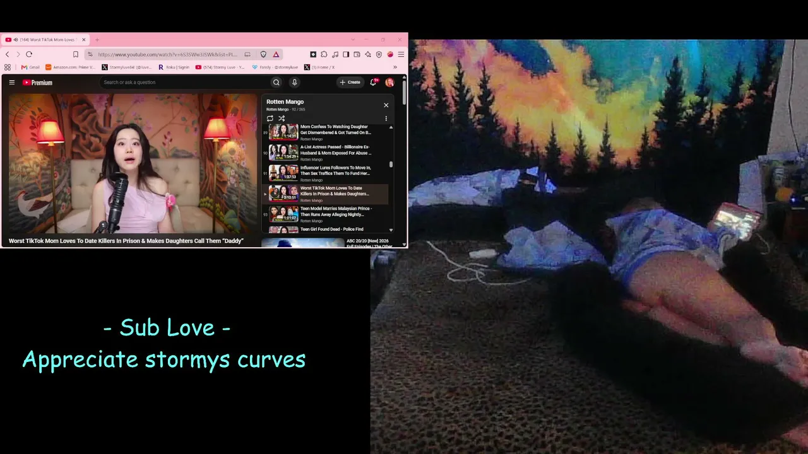
Task: Toggle shuffle playlist button
Action: [282, 119]
